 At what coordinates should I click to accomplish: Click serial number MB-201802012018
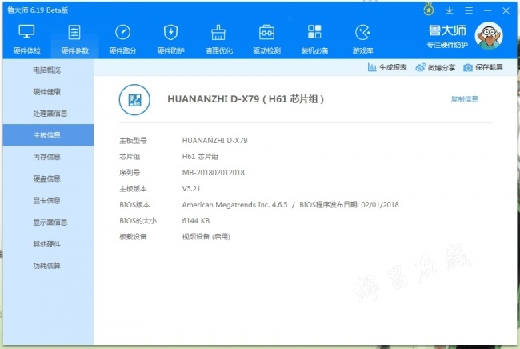coord(214,173)
